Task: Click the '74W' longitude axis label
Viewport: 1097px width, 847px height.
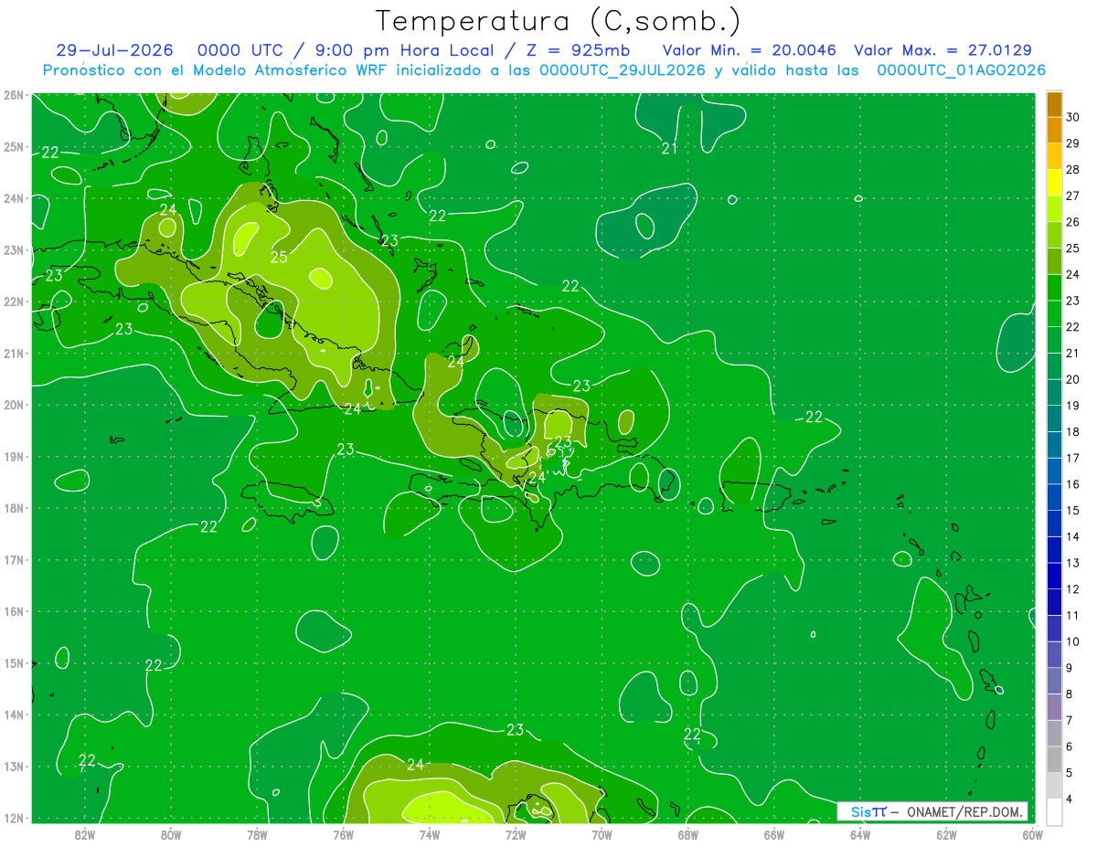Action: point(430,833)
